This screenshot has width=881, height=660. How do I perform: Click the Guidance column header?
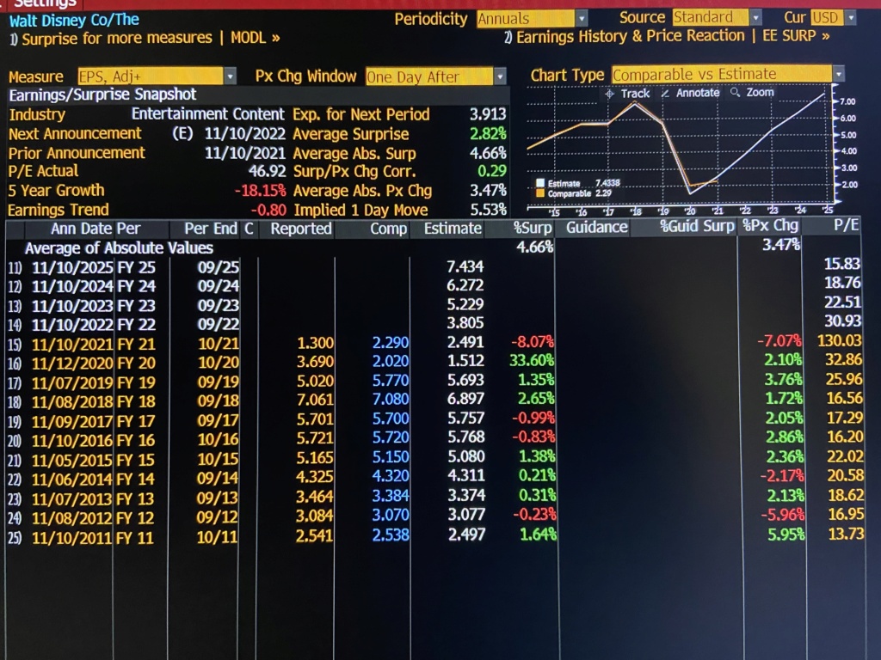click(597, 227)
